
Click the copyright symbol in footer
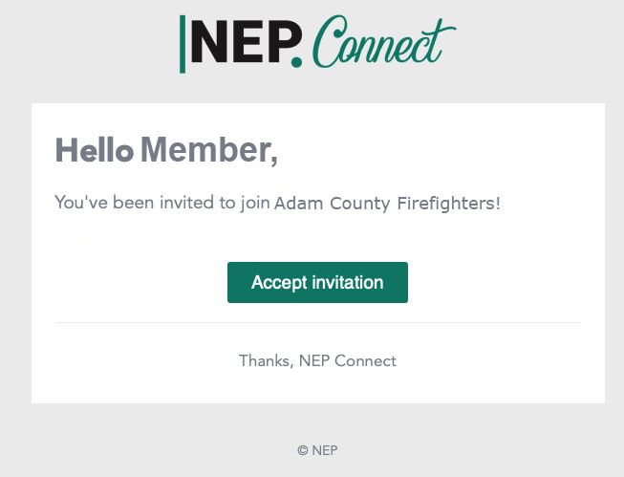coord(303,450)
